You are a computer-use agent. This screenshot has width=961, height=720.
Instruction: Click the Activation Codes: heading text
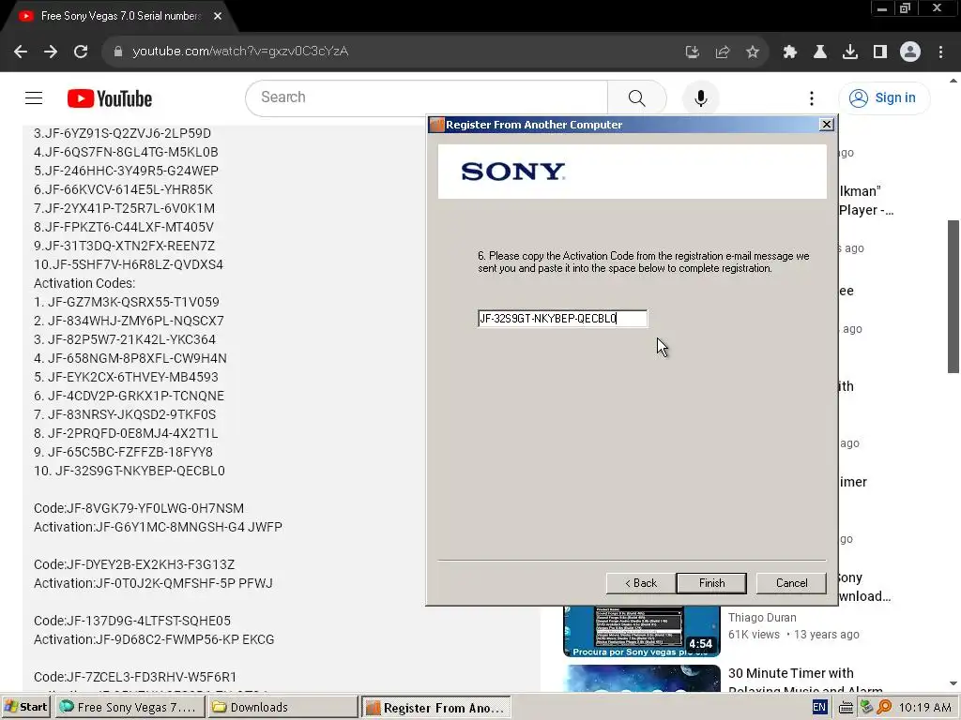84,283
